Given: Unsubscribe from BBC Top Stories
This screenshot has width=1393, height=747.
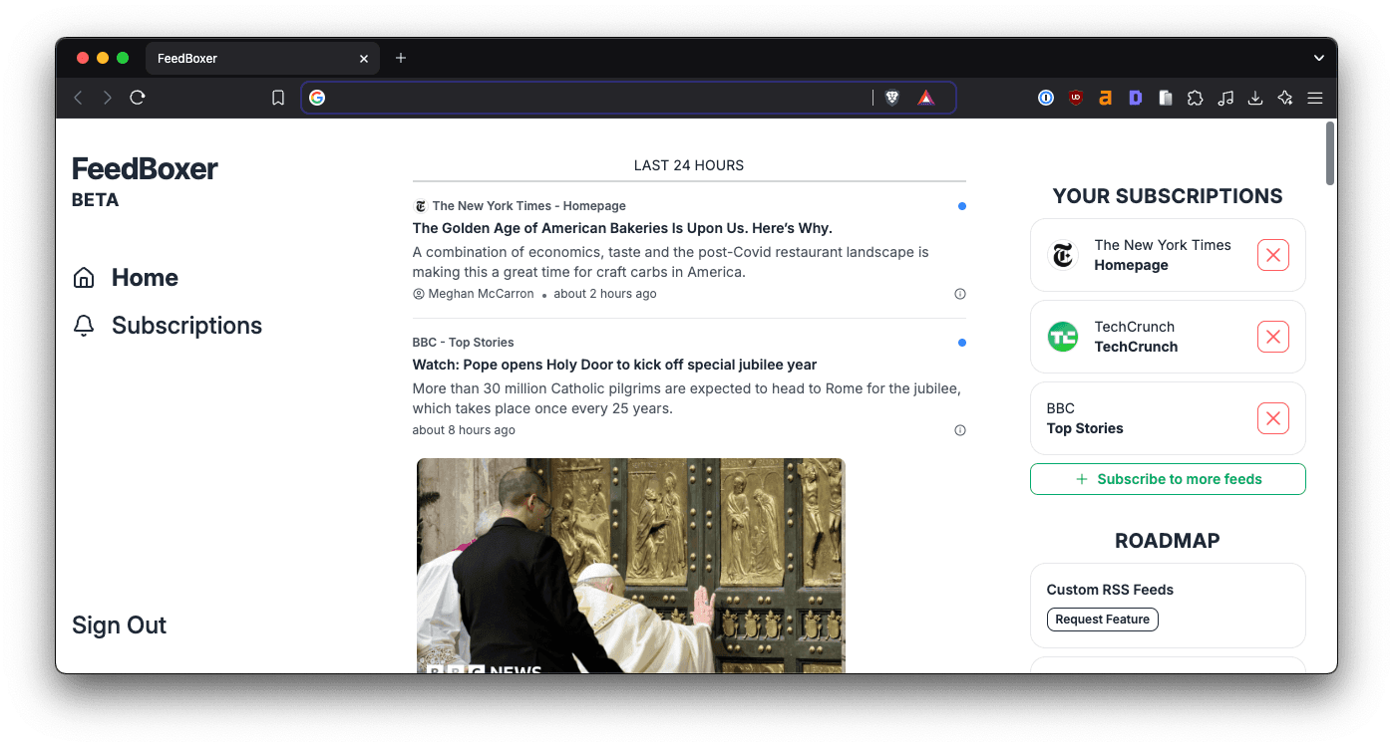Looking at the screenshot, I should [x=1272, y=418].
